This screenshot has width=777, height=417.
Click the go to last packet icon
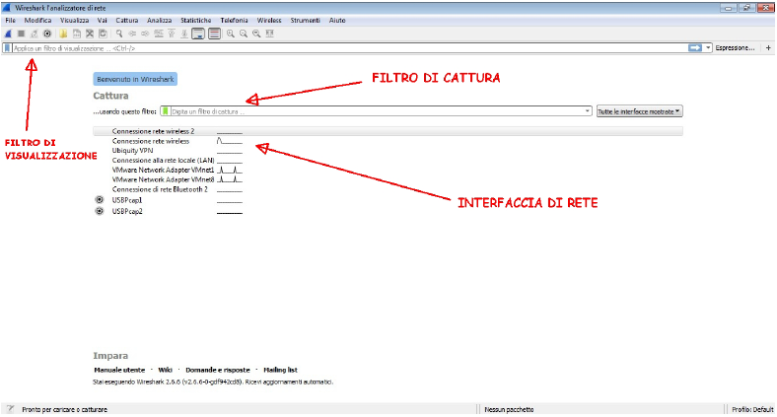pyautogui.click(x=184, y=34)
